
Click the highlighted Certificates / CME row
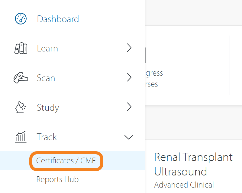coord(66,161)
